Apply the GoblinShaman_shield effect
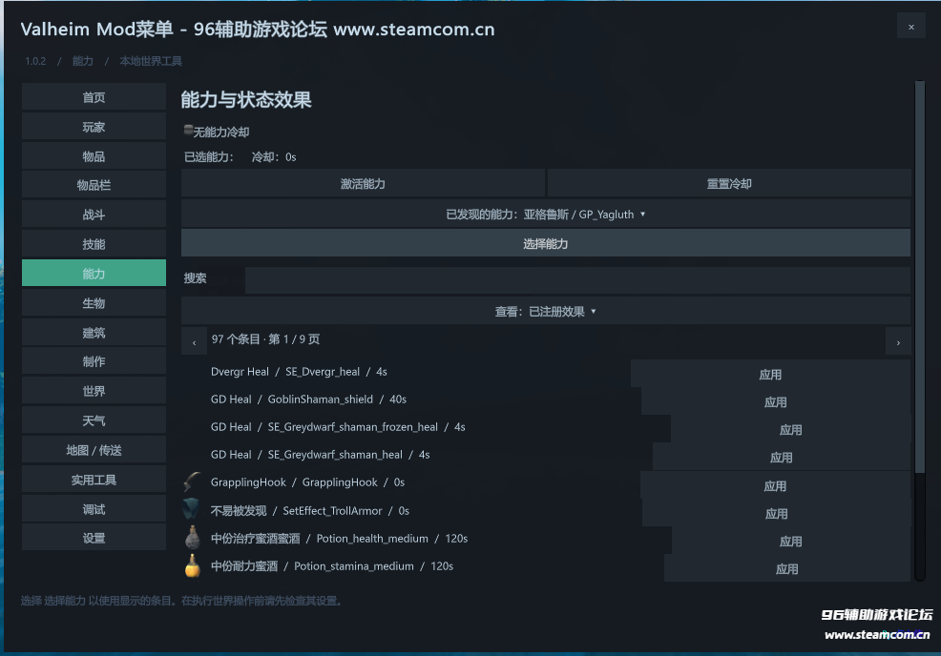941x656 pixels. (775, 401)
